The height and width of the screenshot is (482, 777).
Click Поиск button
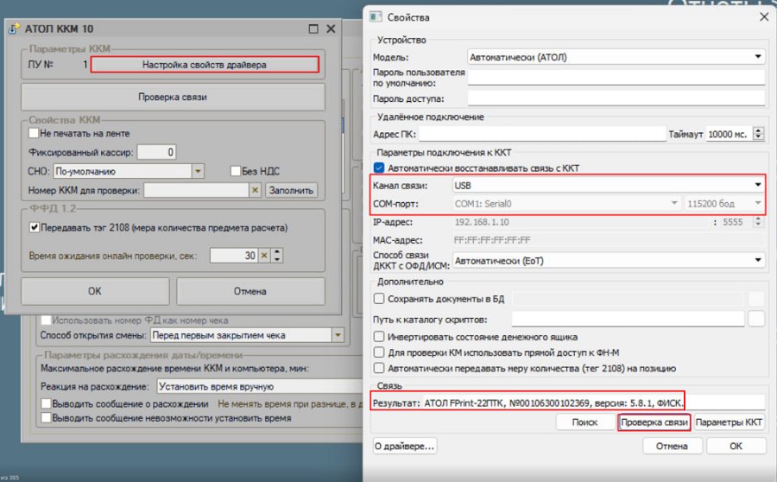click(x=585, y=422)
